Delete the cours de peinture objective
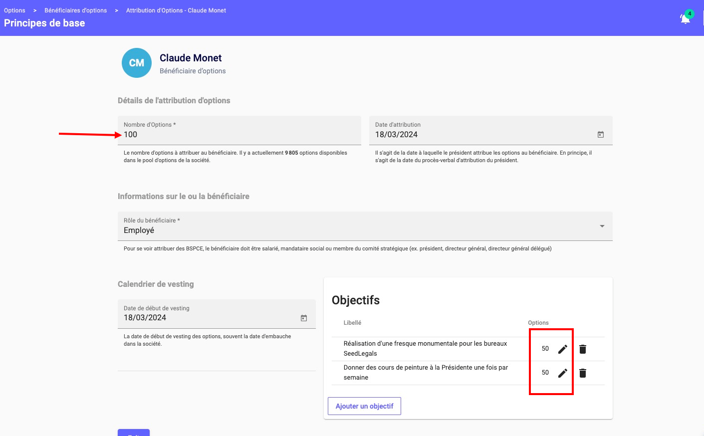Screen dimensions: 704x436 582,373
